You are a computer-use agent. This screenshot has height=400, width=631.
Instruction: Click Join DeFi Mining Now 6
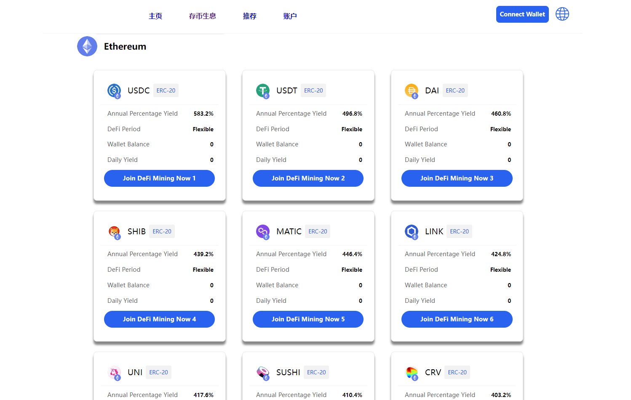click(x=457, y=319)
